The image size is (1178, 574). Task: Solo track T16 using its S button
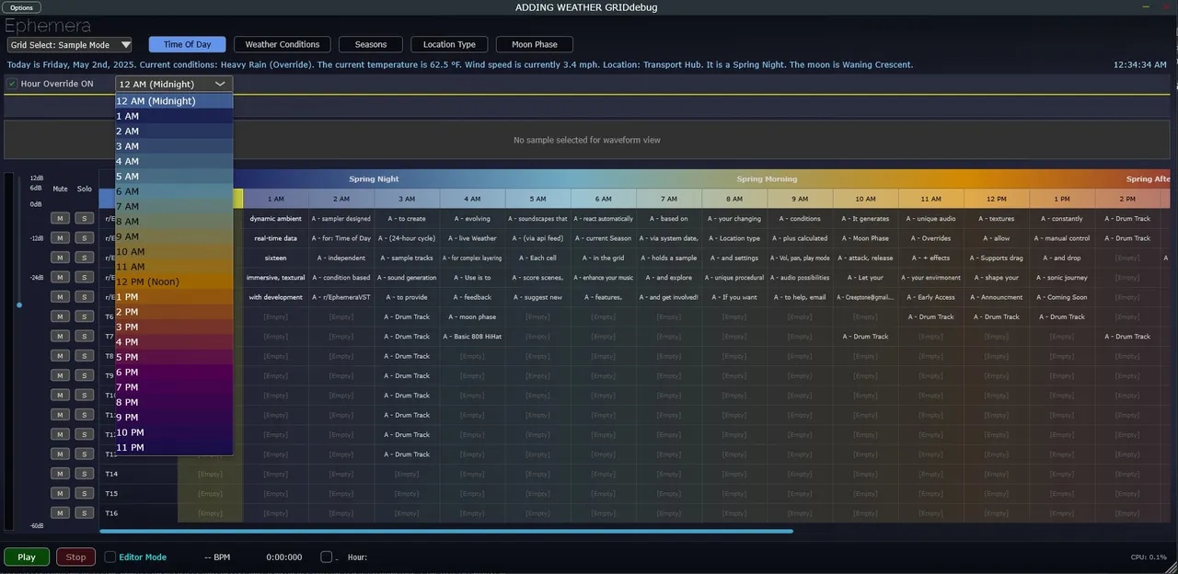[84, 513]
